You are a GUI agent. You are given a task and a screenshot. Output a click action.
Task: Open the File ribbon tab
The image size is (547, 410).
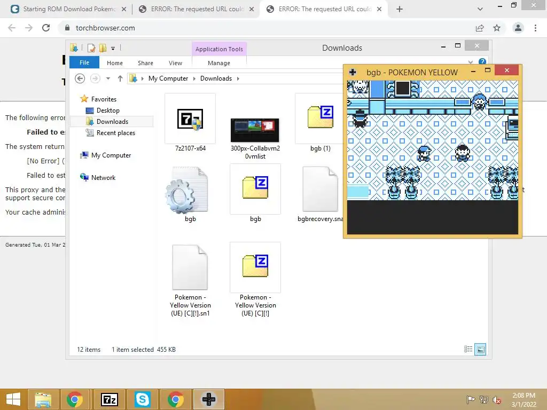(x=84, y=62)
